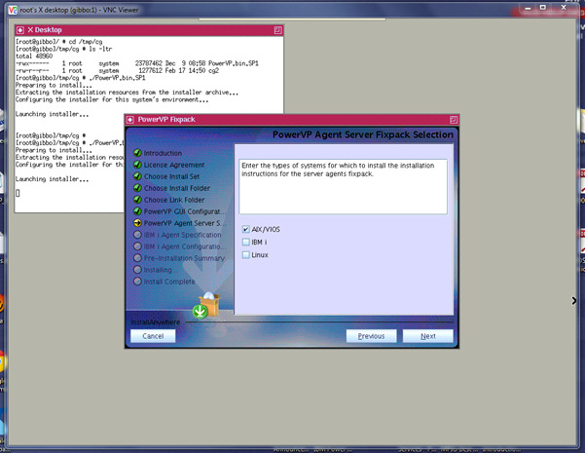Maximize the VNC Viewer window
Viewport: 585px width, 453px height.
tap(543, 8)
